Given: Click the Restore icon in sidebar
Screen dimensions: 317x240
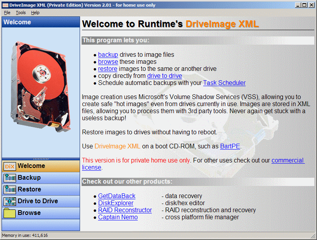Looking at the screenshot, I should coord(9,189).
